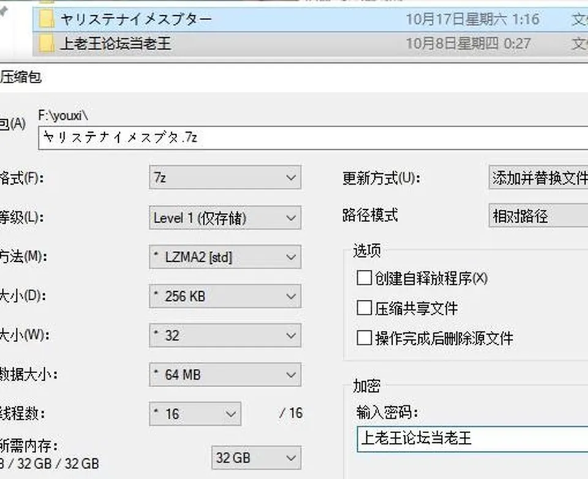588x479 pixels.
Task: Expand the 32 GB memory limit dropdown
Action: pos(256,457)
